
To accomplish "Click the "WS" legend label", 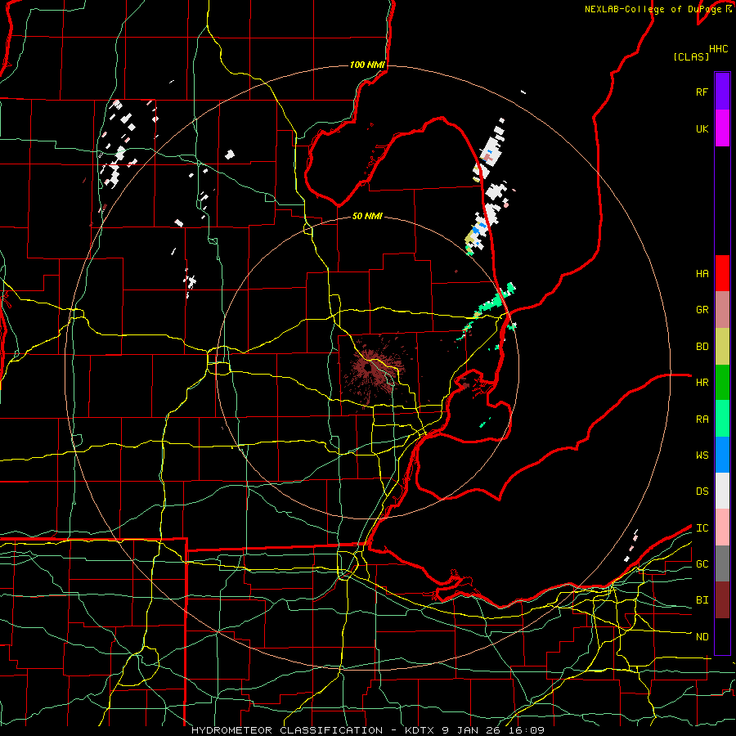I will coord(702,456).
